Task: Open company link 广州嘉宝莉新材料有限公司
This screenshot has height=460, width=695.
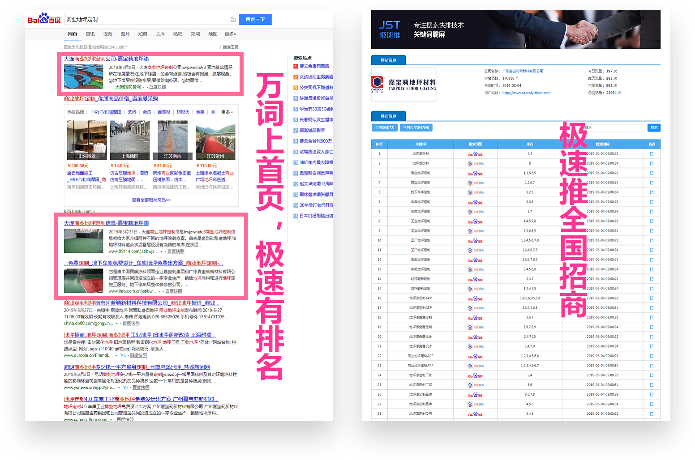Action: point(523,71)
